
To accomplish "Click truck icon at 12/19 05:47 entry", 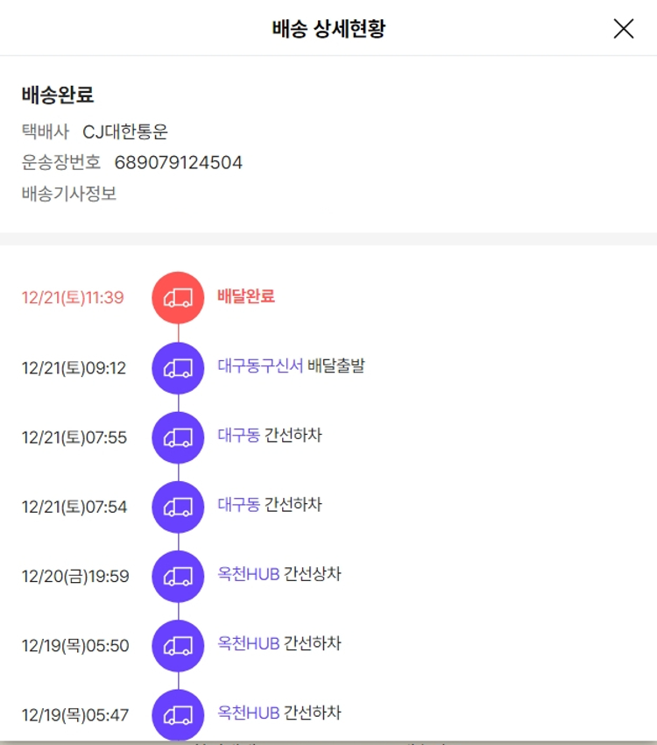I will pos(178,714).
